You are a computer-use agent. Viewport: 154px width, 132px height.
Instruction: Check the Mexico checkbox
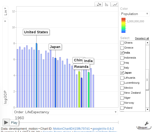122,88
